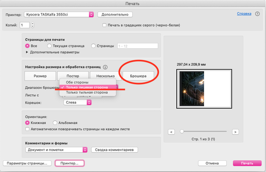The height and width of the screenshot is (172, 266).
Task: Click the info icon beside page sizing heading
Action: [105, 67]
